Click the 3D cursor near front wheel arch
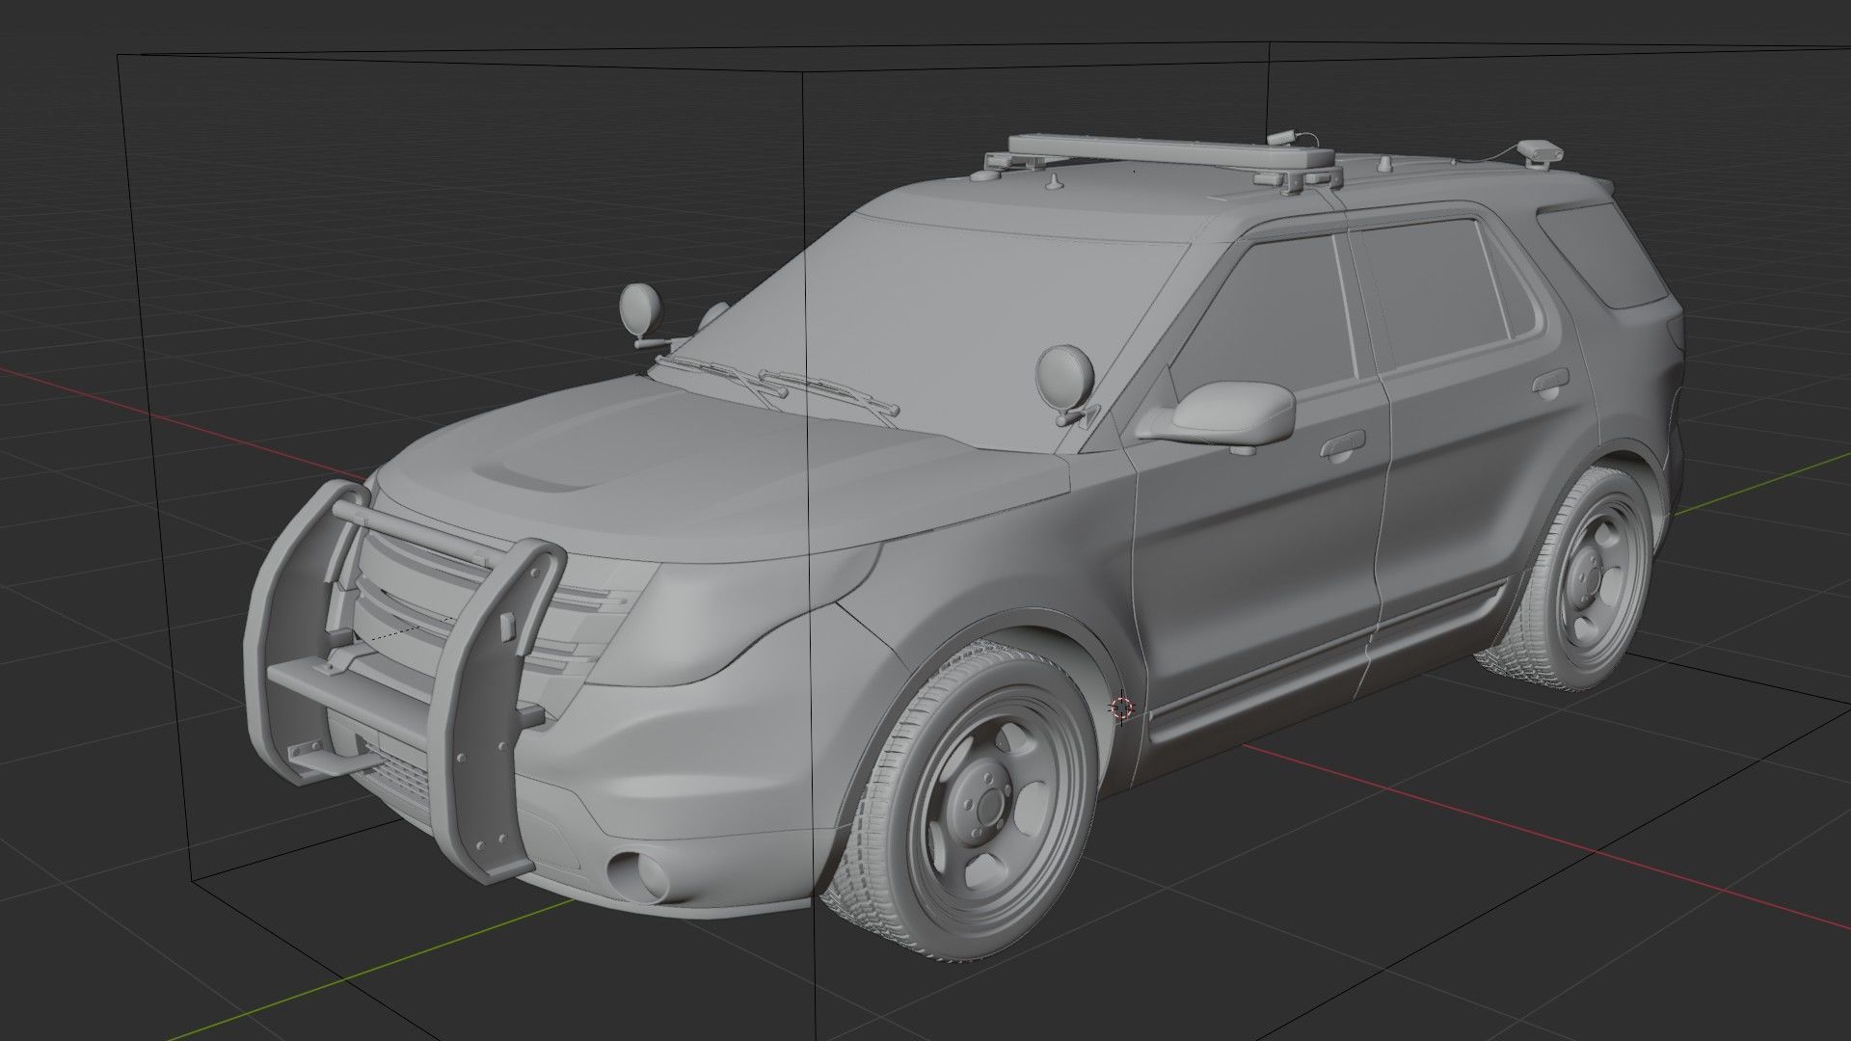The width and height of the screenshot is (1851, 1041). (x=1121, y=708)
